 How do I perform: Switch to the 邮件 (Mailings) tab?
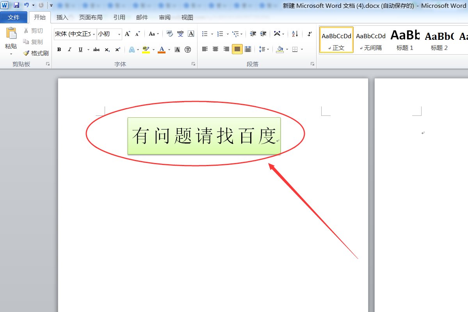coord(142,17)
